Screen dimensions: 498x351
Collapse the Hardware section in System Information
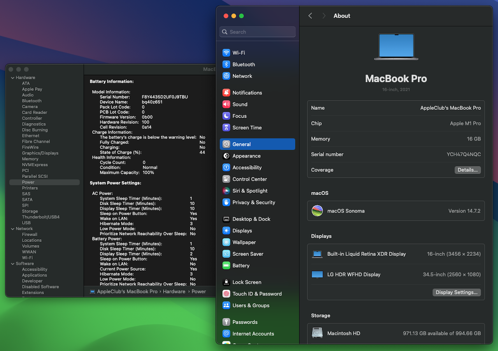point(12,78)
